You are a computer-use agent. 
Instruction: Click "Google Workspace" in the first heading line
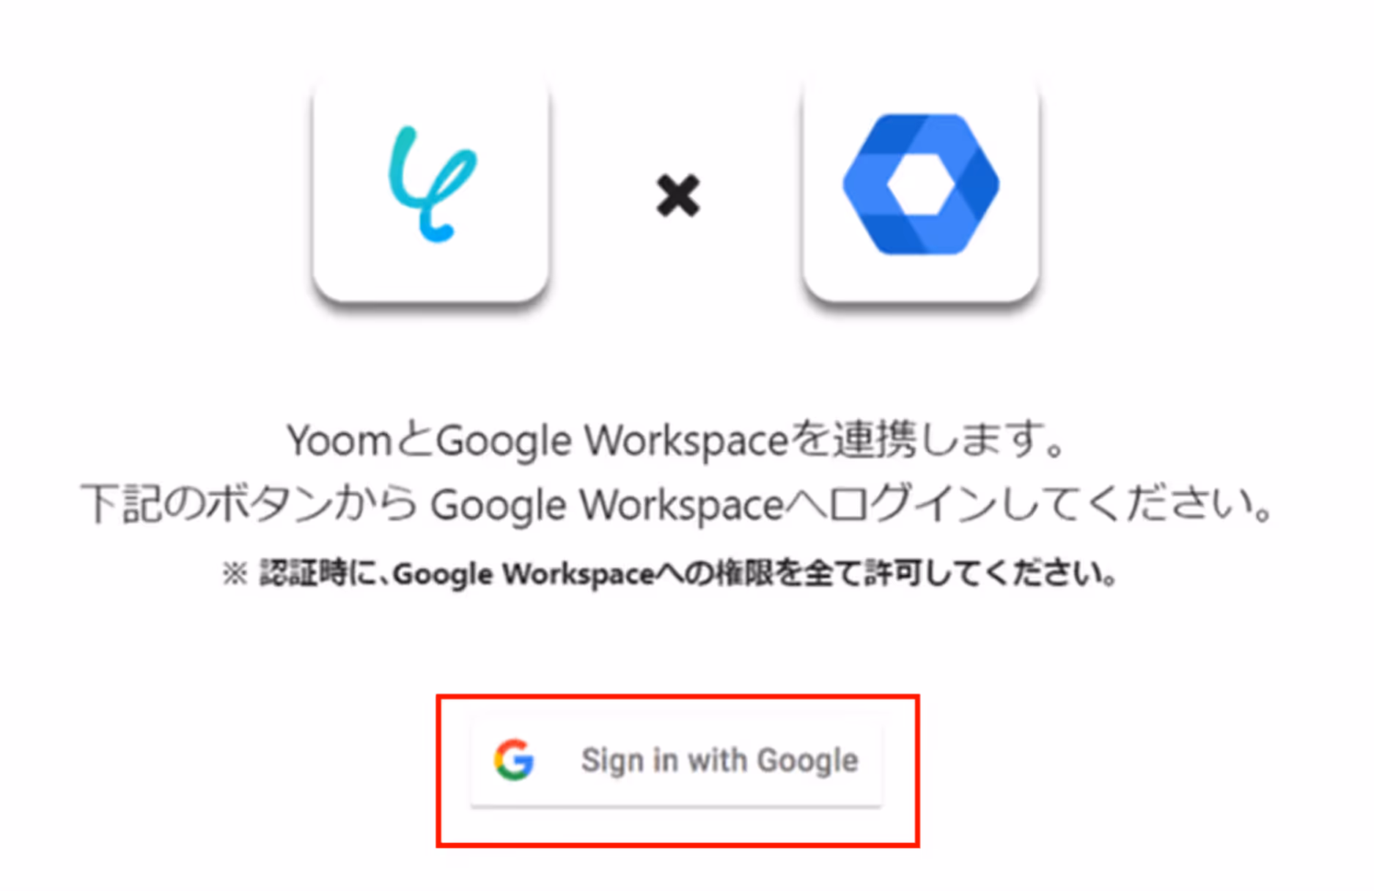(613, 442)
